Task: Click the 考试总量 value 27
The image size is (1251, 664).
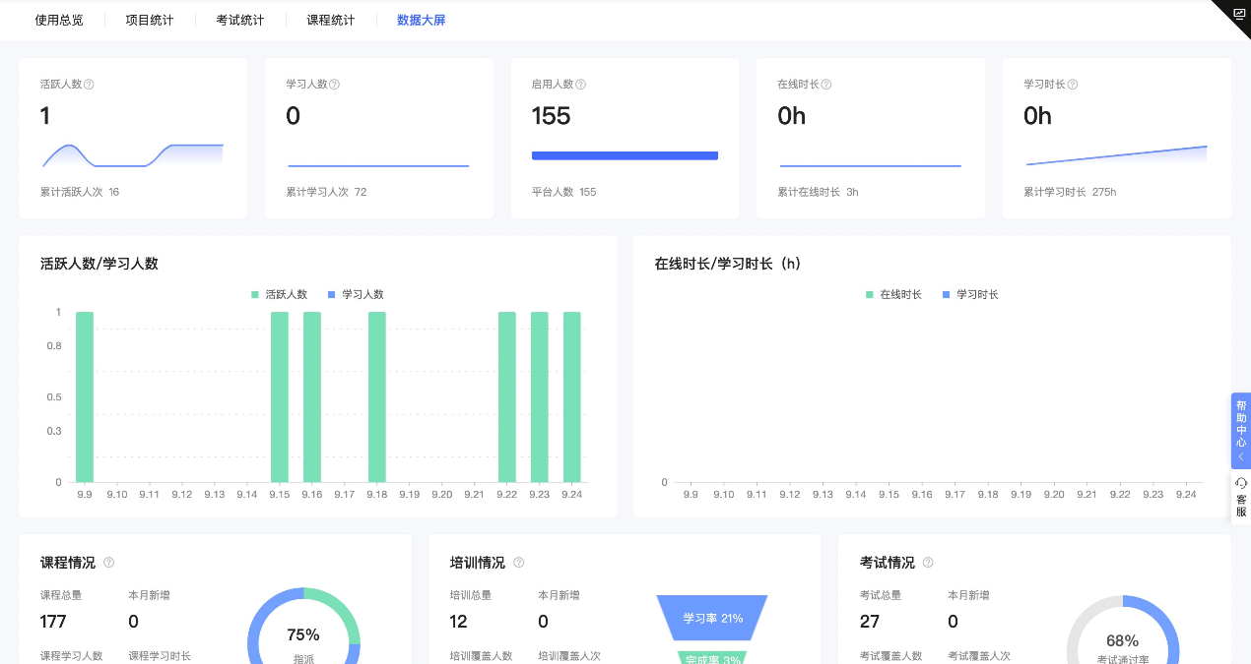Action: [x=870, y=622]
